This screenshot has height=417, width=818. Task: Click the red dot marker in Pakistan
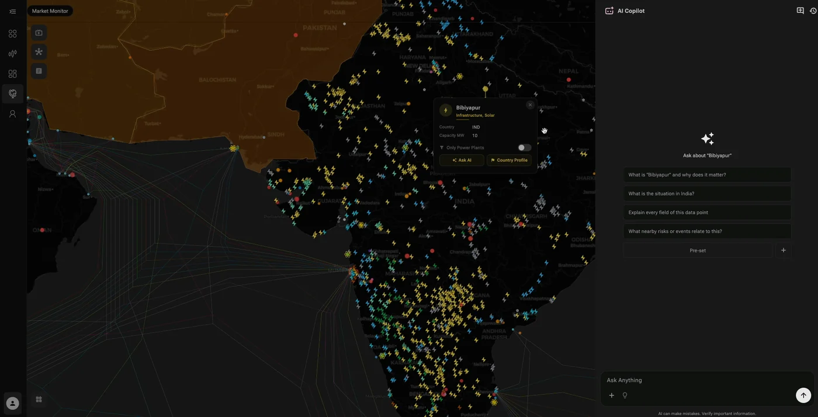(x=296, y=35)
